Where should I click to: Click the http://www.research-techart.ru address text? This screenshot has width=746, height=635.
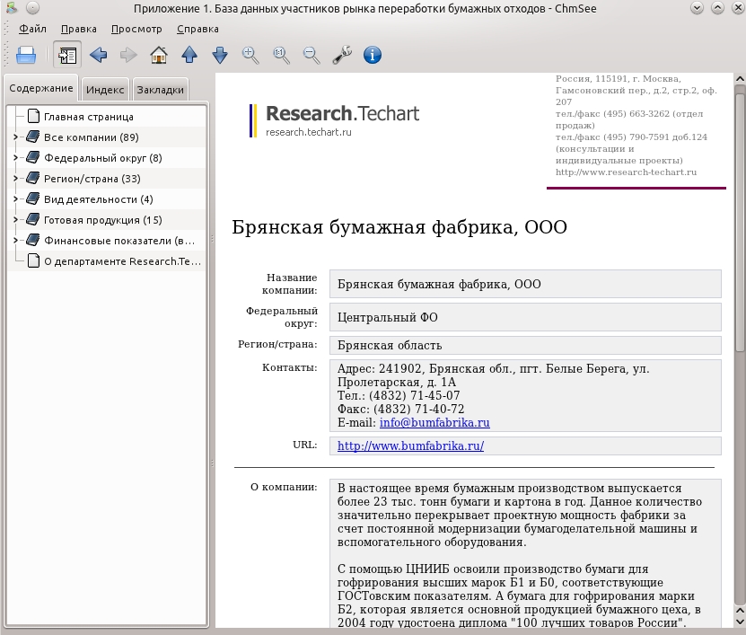pyautogui.click(x=626, y=172)
